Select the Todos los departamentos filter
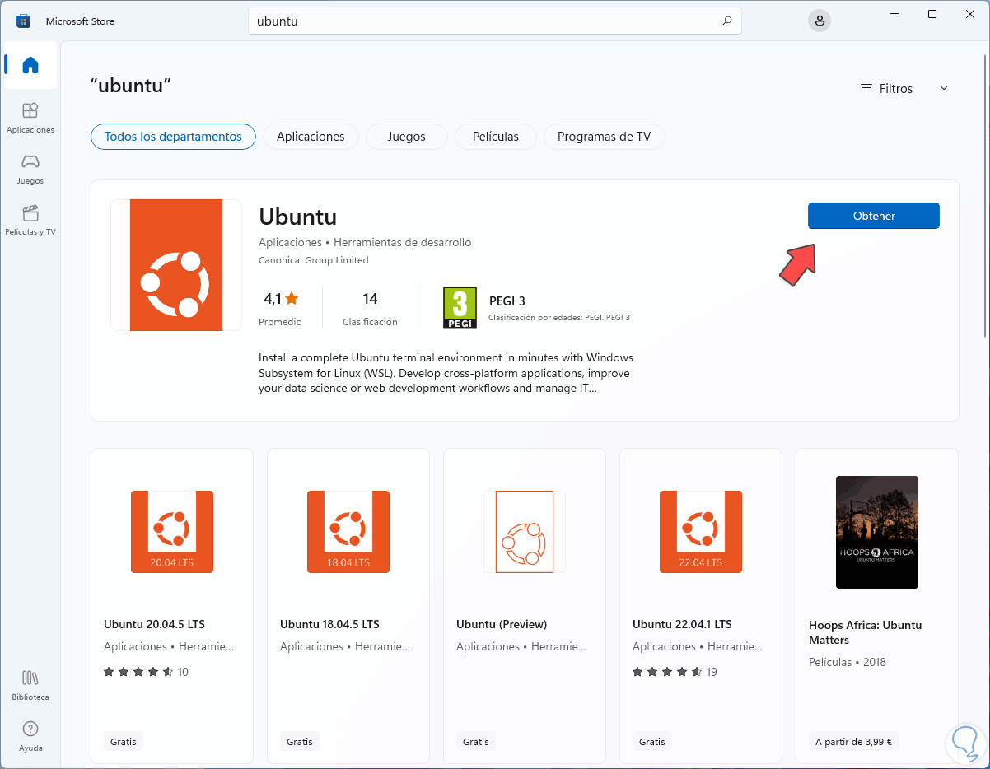The width and height of the screenshot is (990, 769). 173,137
